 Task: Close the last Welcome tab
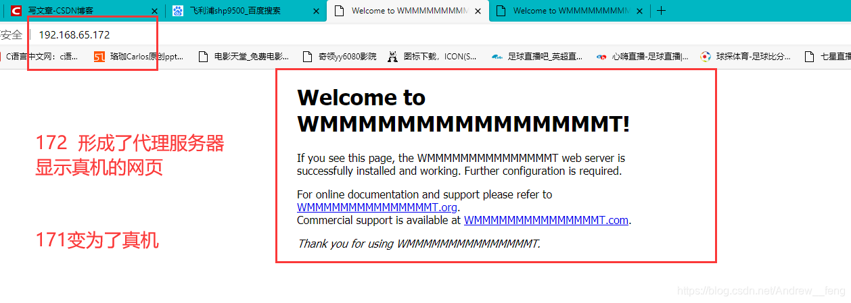pos(641,11)
